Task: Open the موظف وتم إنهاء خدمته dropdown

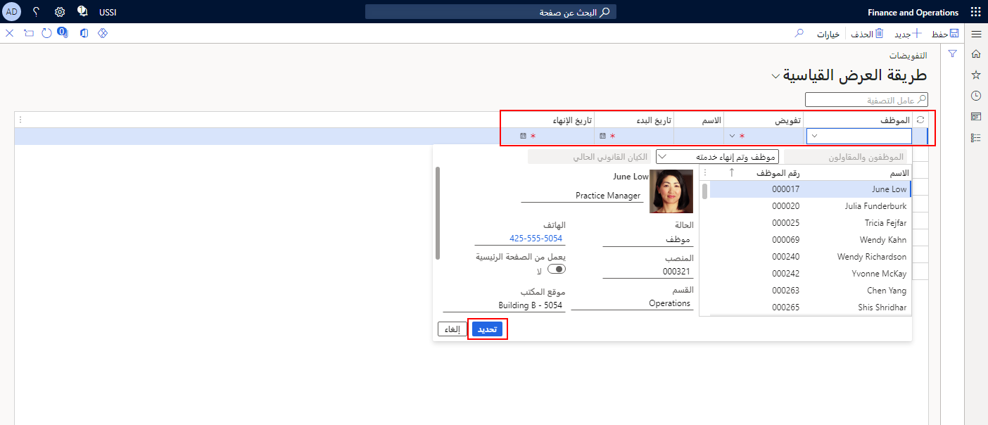Action: tap(717, 156)
